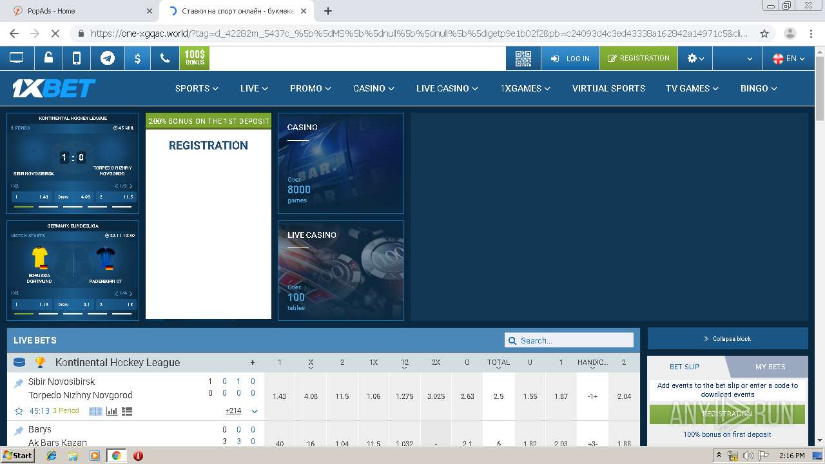
Task: Pin the Sibir Novosibirsk match
Action: pyautogui.click(x=19, y=383)
